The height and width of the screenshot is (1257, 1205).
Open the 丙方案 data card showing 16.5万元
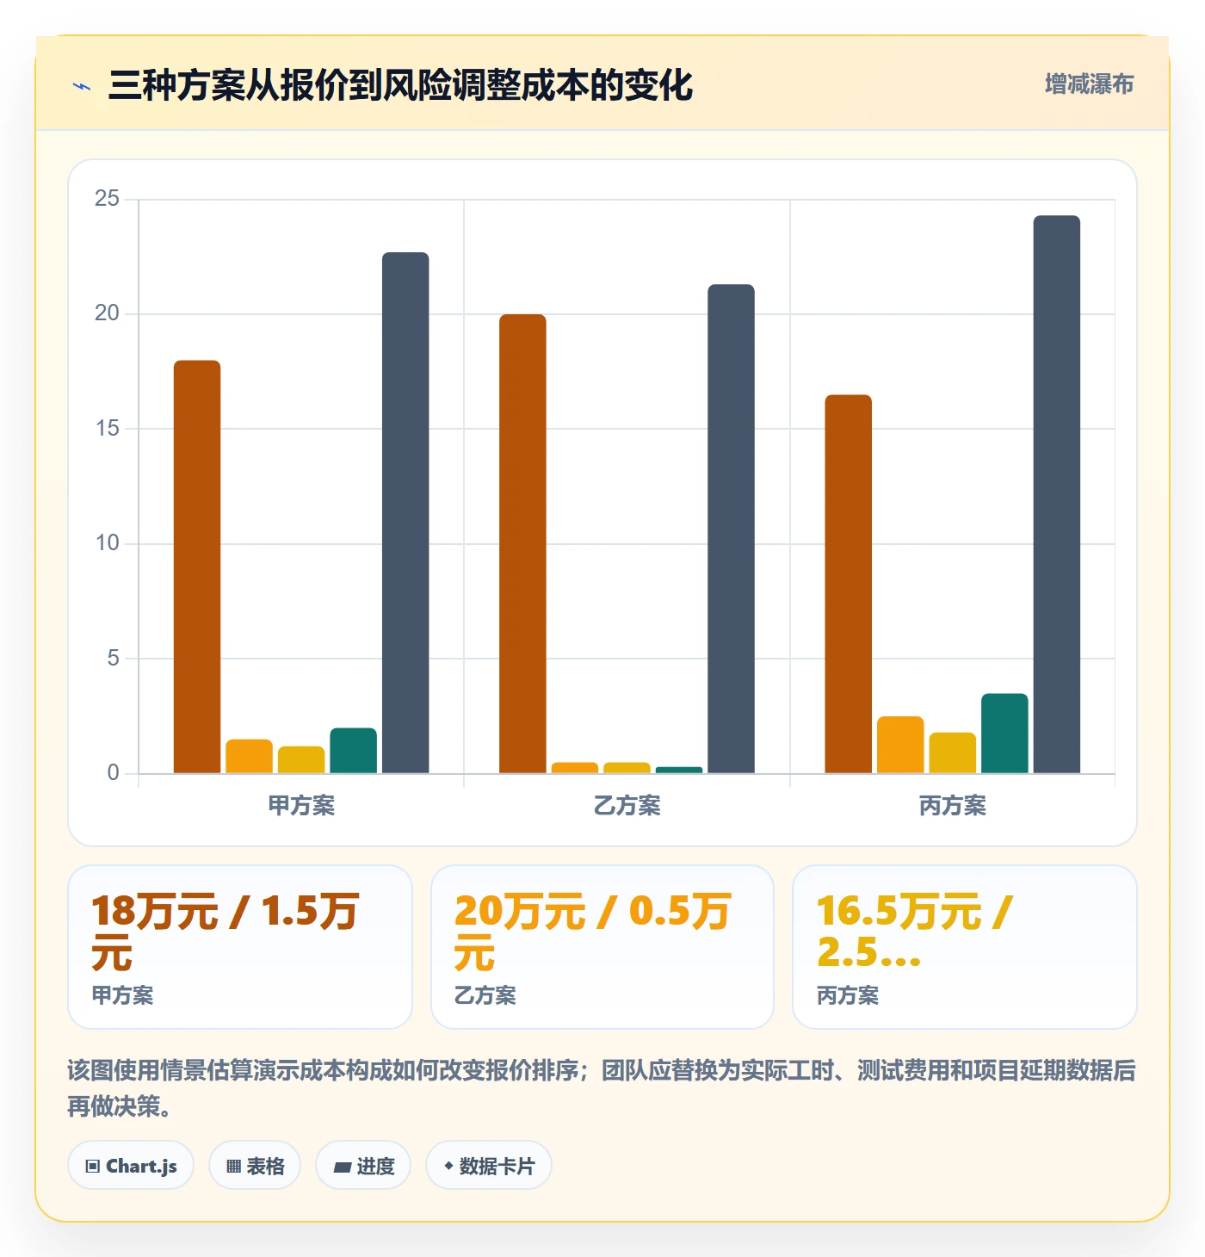(965, 947)
